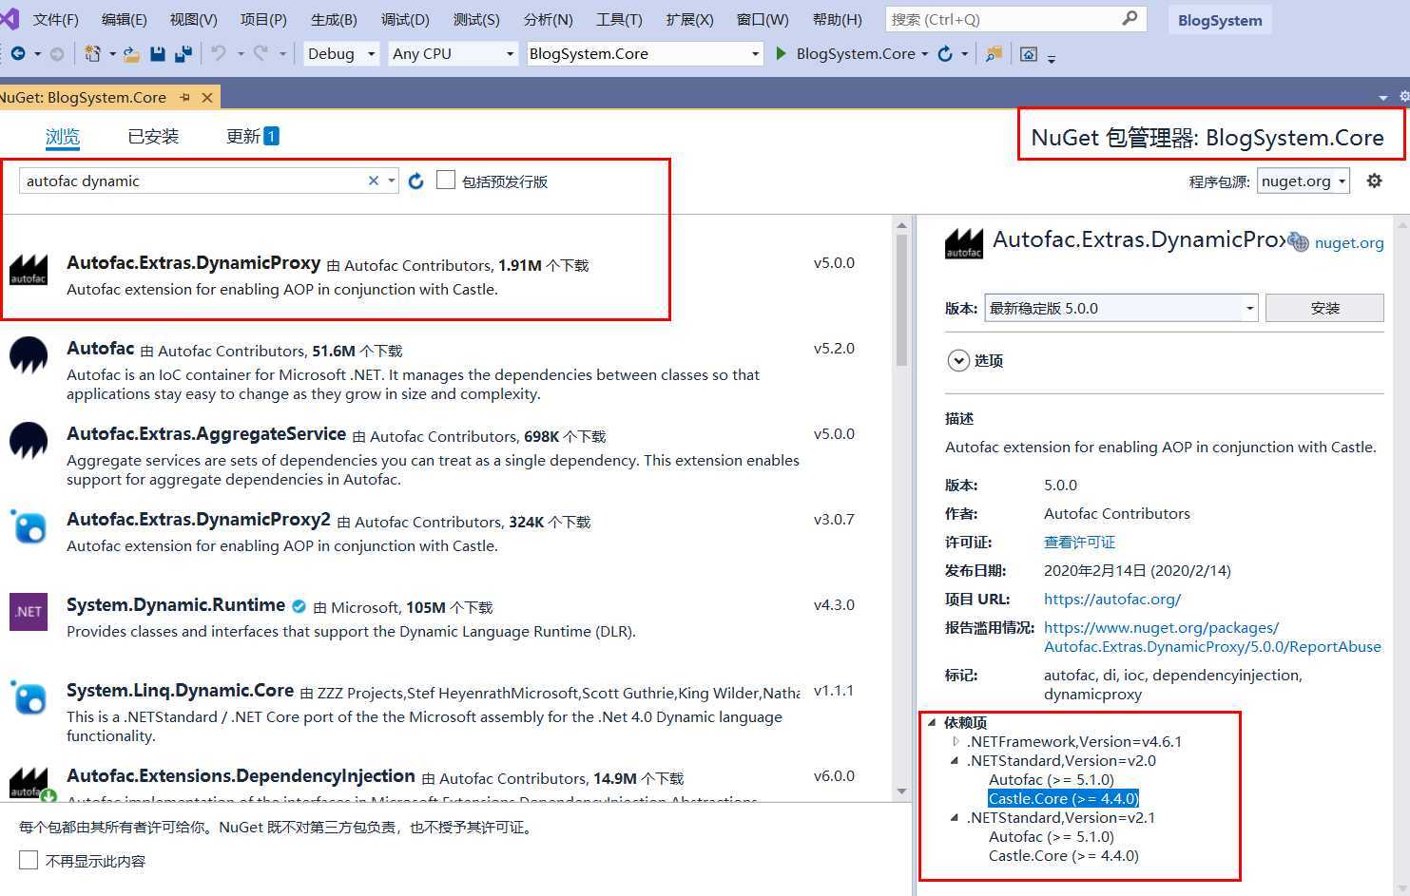1410x896 pixels.
Task: Check the don't show this again checkbox
Action: pyautogui.click(x=29, y=860)
